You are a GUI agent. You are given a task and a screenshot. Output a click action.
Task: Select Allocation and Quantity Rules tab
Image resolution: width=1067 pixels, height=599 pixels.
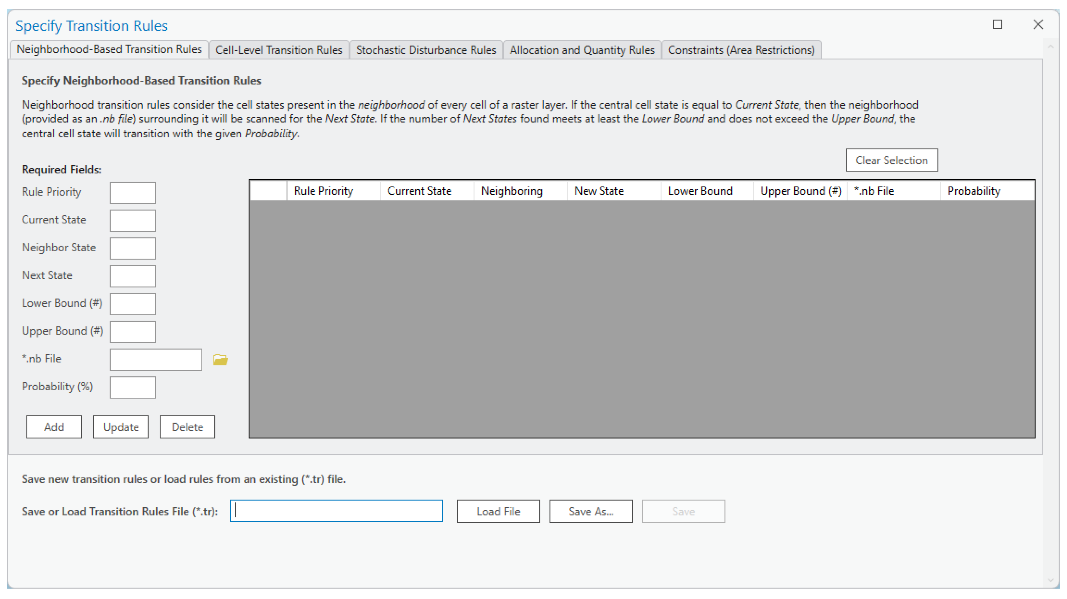[582, 50]
